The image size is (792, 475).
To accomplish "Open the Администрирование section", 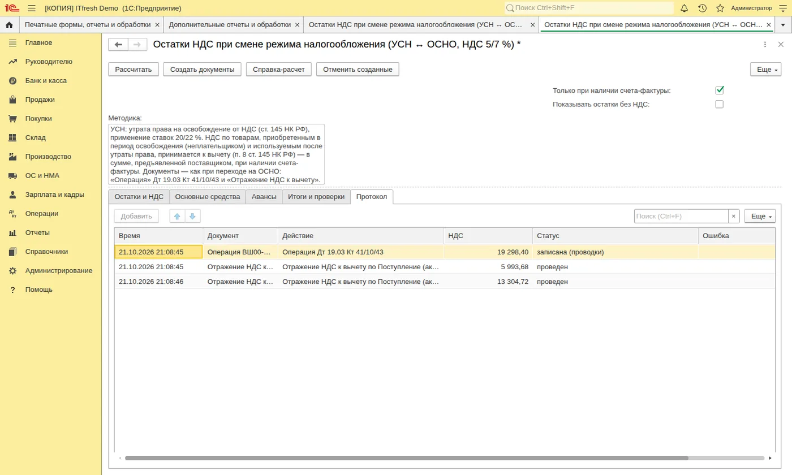I will (x=59, y=270).
